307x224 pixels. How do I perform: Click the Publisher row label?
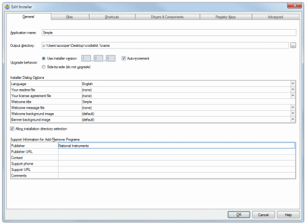tap(18, 146)
